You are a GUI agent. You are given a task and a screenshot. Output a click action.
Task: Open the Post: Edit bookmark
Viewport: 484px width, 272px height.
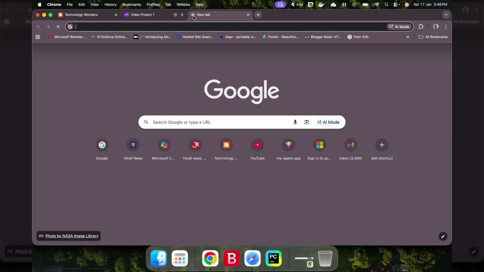[x=358, y=37]
